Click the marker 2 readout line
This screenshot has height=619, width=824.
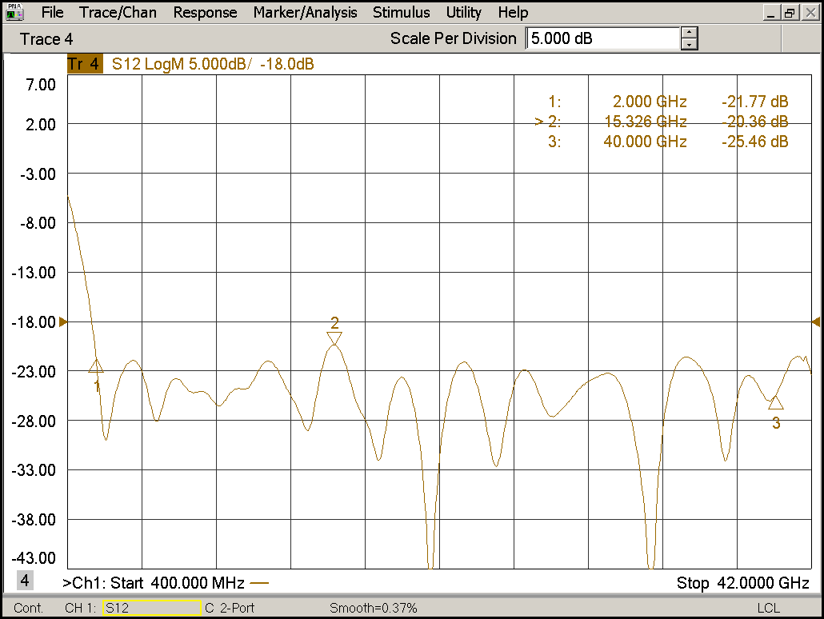point(662,122)
